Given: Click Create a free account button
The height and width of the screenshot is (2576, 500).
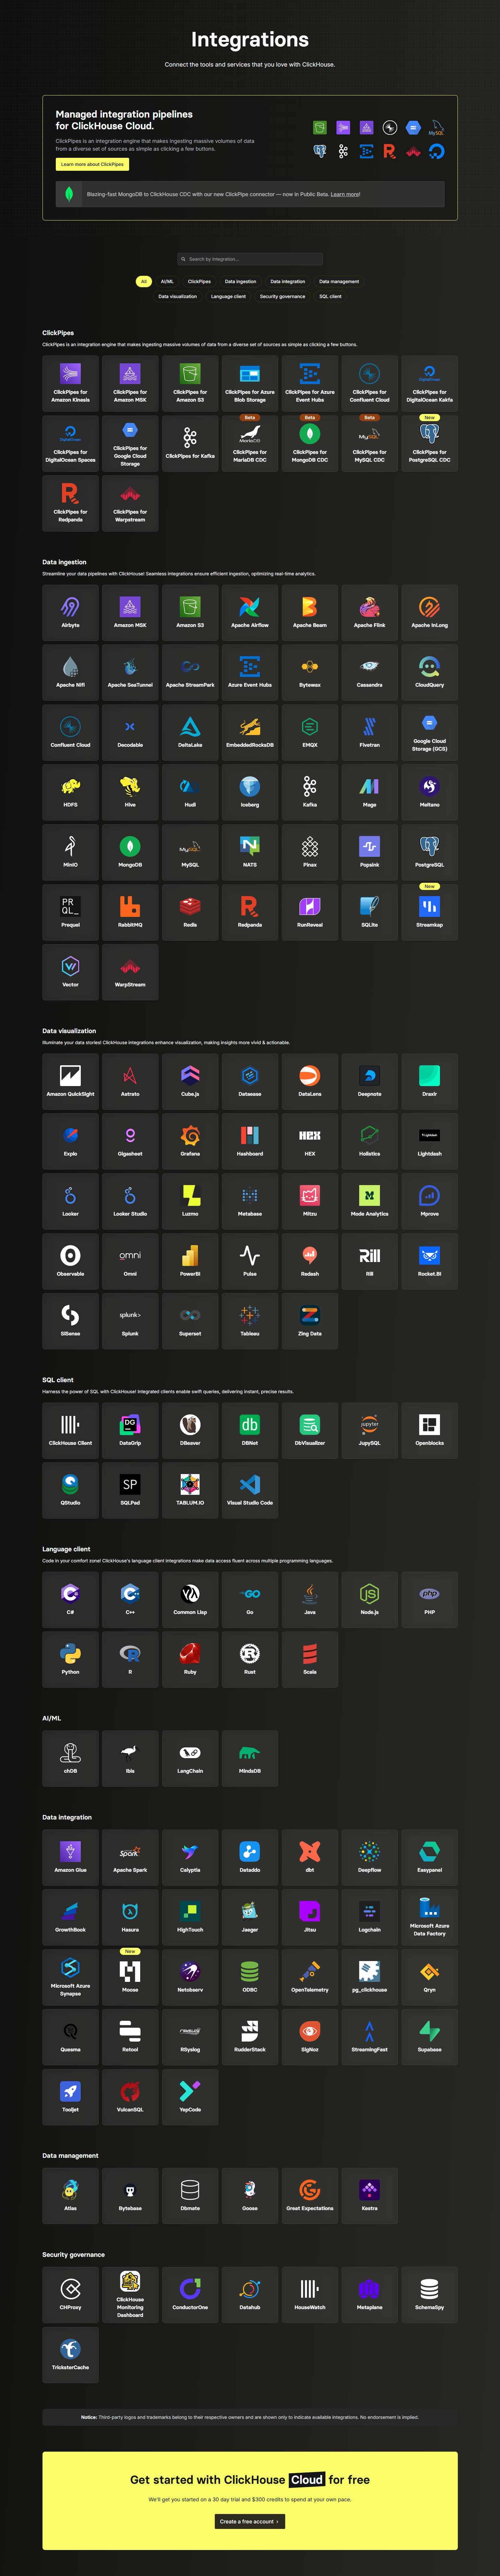Looking at the screenshot, I should point(250,2521).
